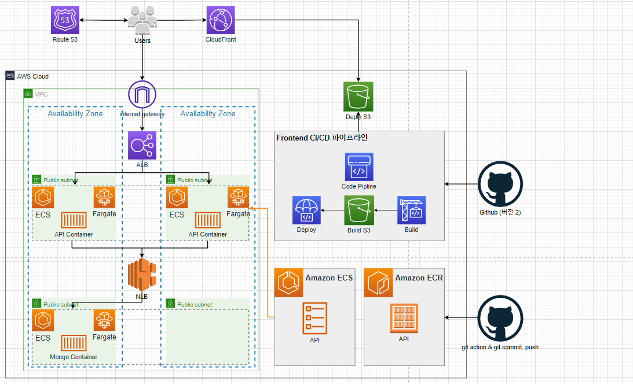
Task: Select the 'Github (버전 2)' label
Action: (500, 212)
